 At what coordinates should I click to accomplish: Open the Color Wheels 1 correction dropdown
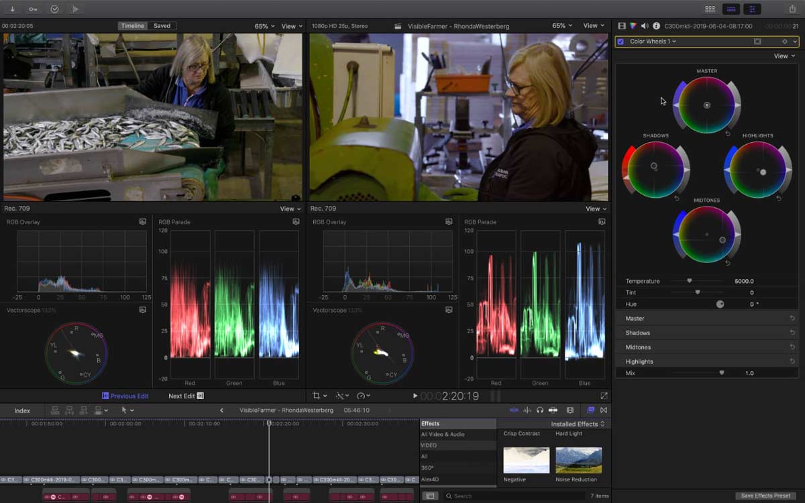pos(653,42)
